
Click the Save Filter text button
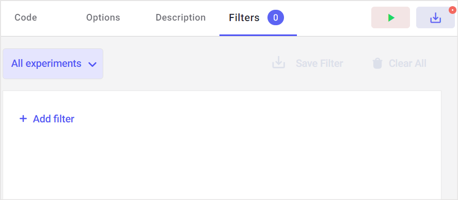(x=319, y=63)
